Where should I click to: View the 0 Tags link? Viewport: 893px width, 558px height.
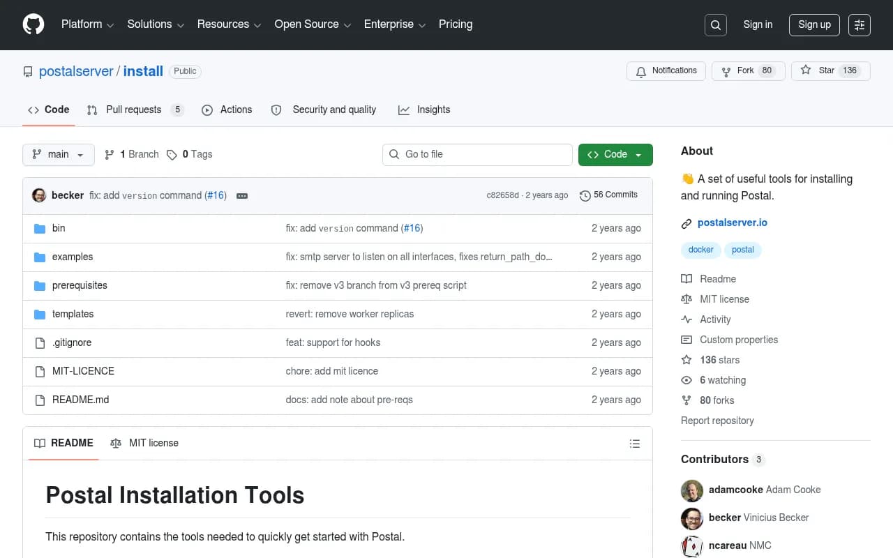point(190,155)
